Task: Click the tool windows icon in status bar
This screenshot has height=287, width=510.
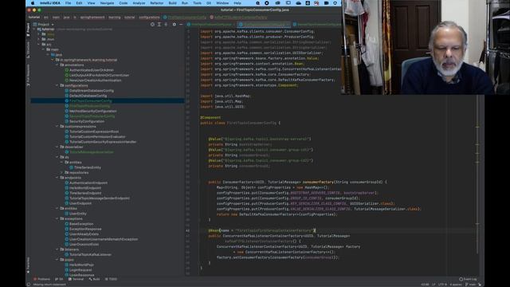Action: (29, 285)
